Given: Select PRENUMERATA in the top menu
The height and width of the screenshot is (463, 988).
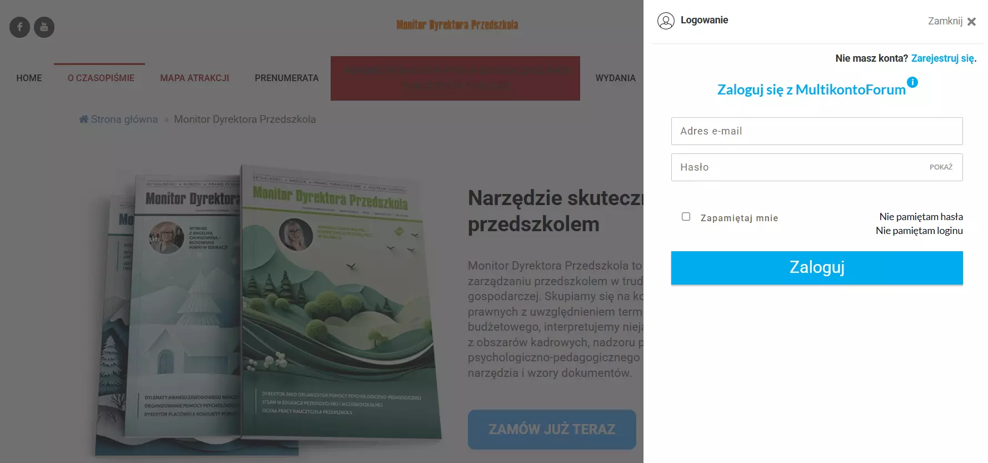Looking at the screenshot, I should point(287,78).
